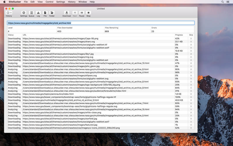Viewport: 233px width, 146px height.
Task: Select the starfield.jpg download row
Action: pyautogui.click(x=87, y=119)
